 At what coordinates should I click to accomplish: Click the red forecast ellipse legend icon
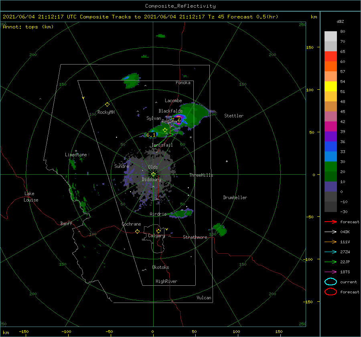click(331, 292)
